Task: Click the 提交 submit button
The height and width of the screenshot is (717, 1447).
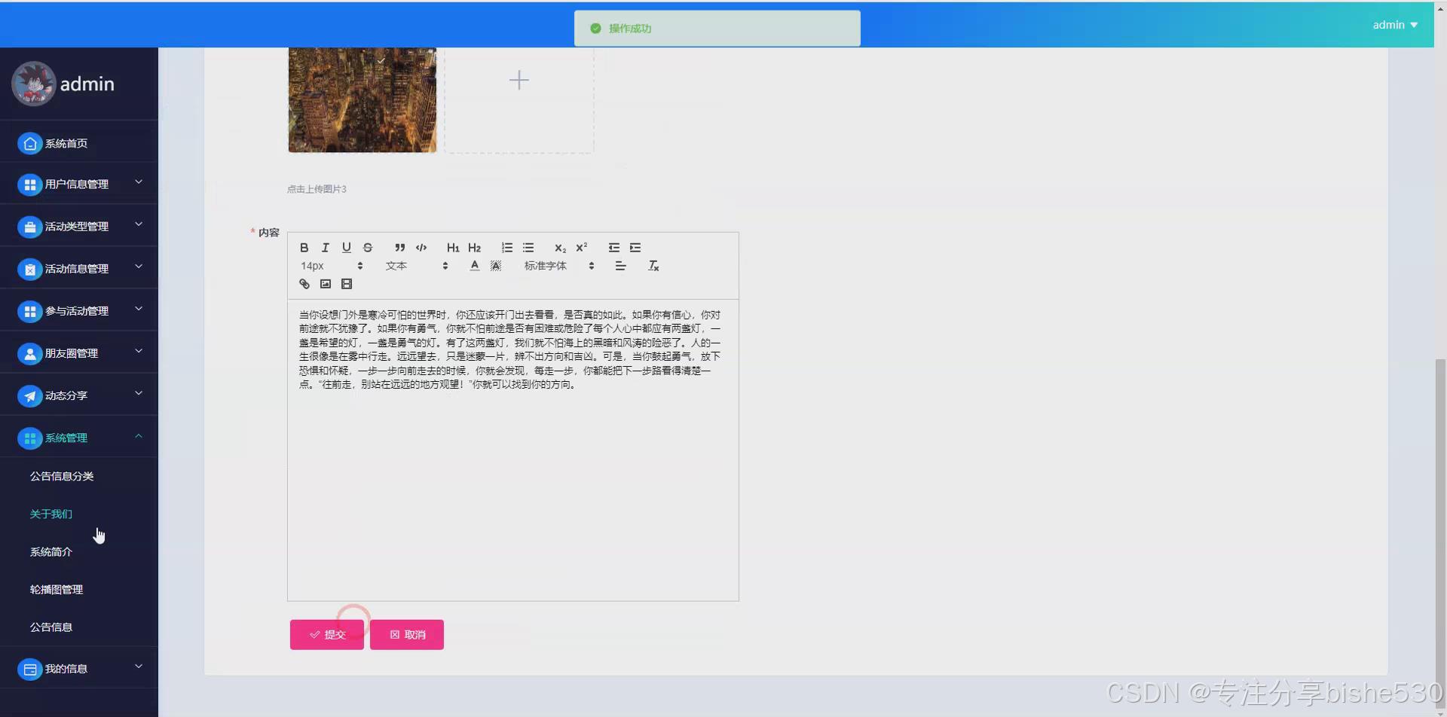Action: coord(326,634)
